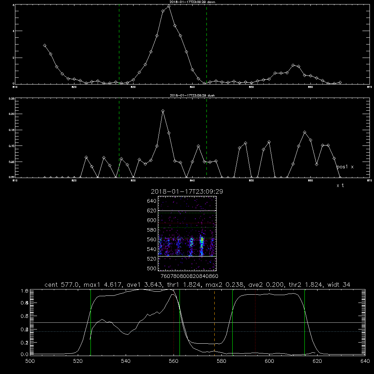Click the 'thr2 1.824' value
The image size is (374, 374).
click(306, 285)
